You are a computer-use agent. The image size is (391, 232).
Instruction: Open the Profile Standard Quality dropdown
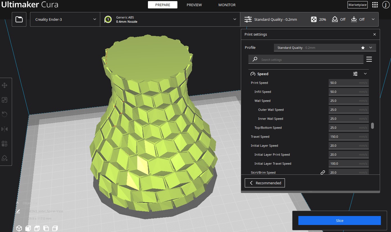pyautogui.click(x=325, y=48)
